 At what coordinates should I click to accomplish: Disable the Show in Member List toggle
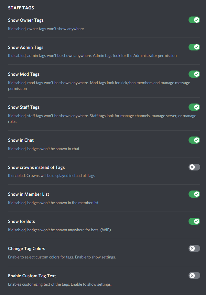pyautogui.click(x=194, y=194)
